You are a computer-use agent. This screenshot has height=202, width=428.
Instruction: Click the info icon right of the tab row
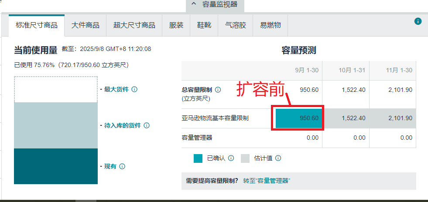click(418, 21)
